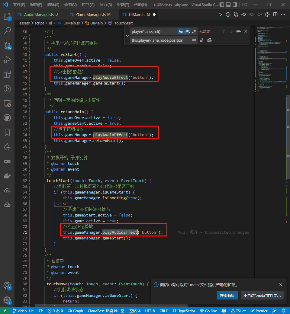
Task: Open Run and Debug view
Action: (x=7, y=60)
